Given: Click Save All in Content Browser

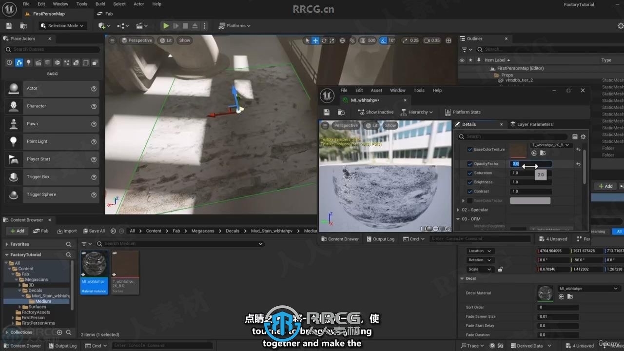Looking at the screenshot, I should tap(94, 231).
